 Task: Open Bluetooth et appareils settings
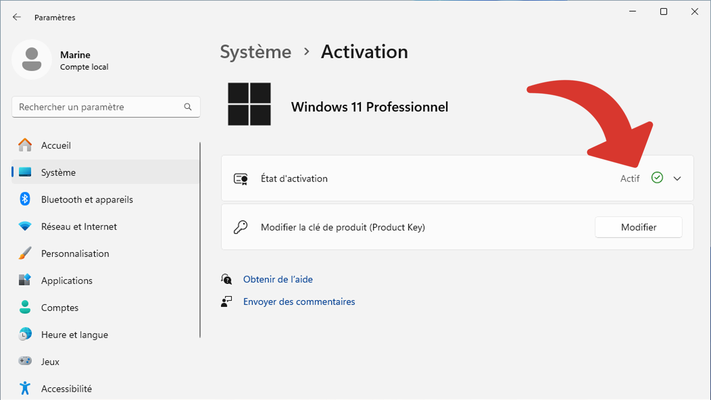tap(105, 200)
